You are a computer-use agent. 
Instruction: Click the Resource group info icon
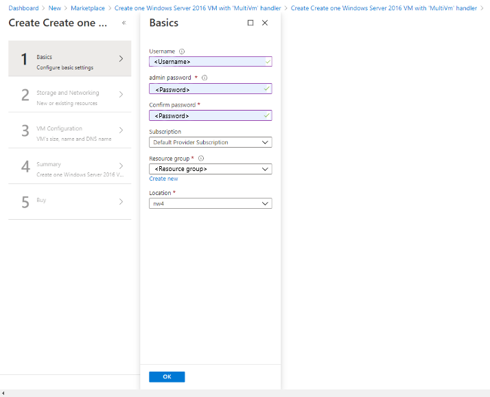201,158
